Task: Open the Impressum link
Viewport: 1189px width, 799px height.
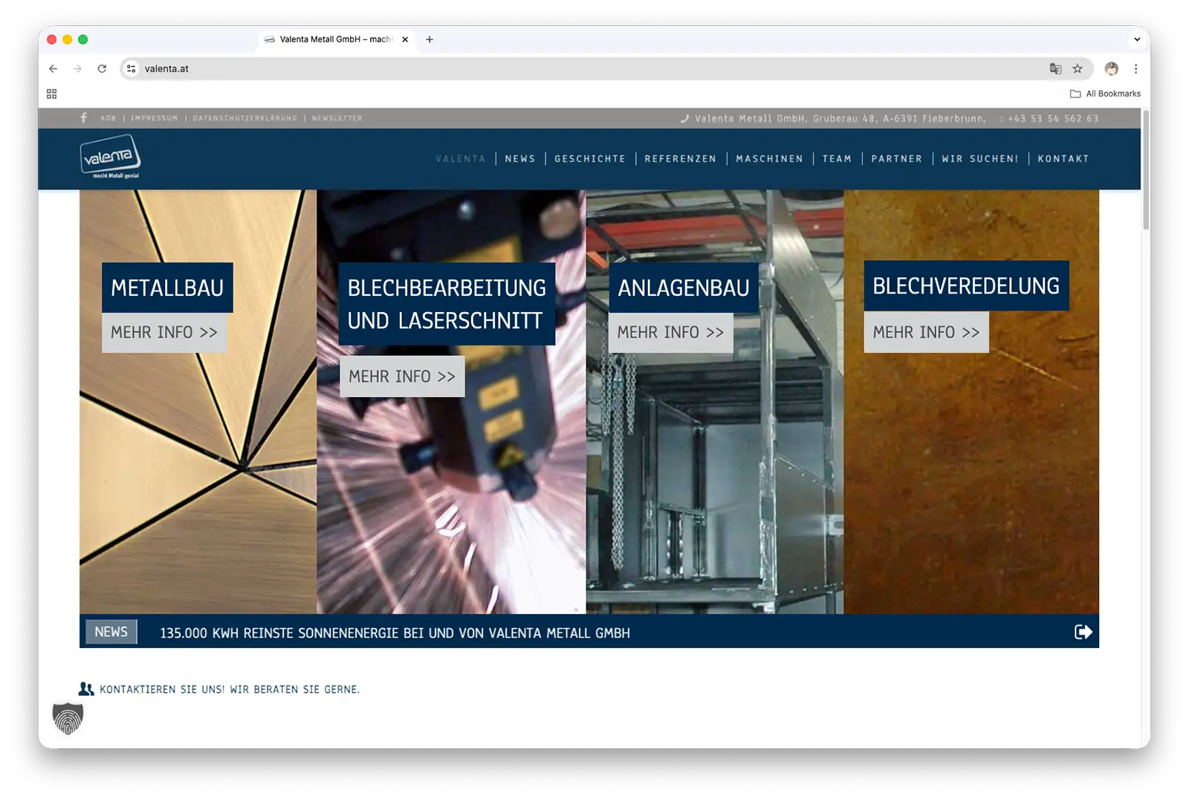Action: 154,118
